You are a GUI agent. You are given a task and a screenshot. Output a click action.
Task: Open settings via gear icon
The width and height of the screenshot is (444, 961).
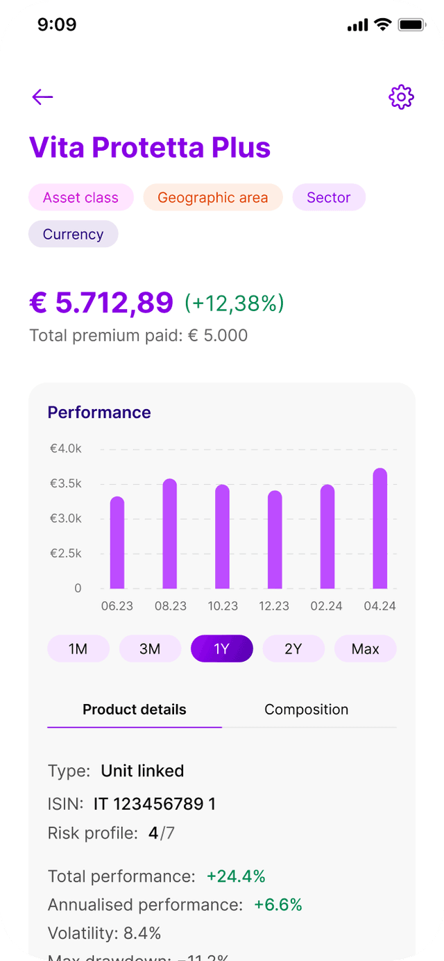click(x=401, y=97)
